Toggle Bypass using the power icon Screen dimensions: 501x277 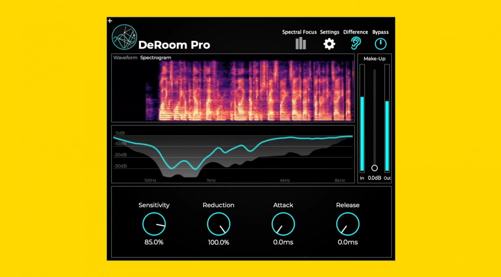(x=380, y=43)
